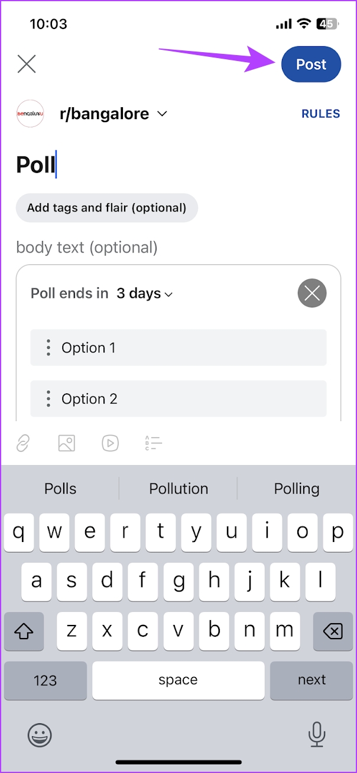Image resolution: width=357 pixels, height=773 pixels.
Task: Submit with the Post button
Action: point(311,64)
